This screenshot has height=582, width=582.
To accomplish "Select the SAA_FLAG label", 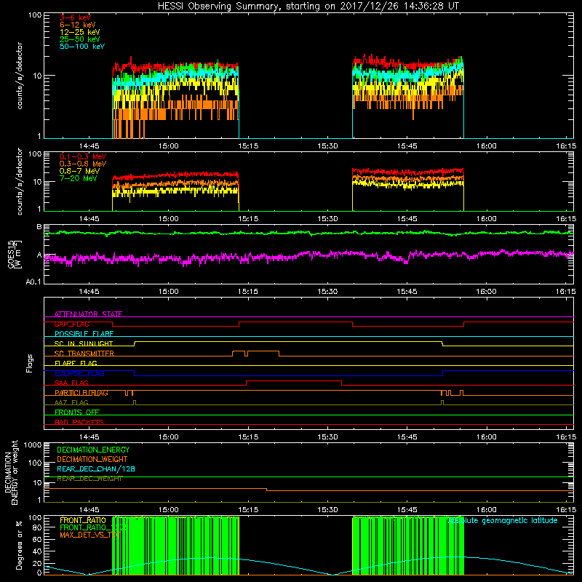I will pos(71,383).
